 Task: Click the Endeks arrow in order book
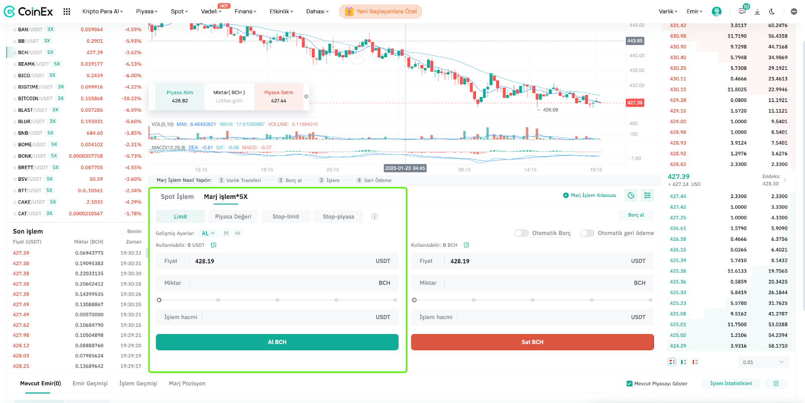tap(785, 180)
